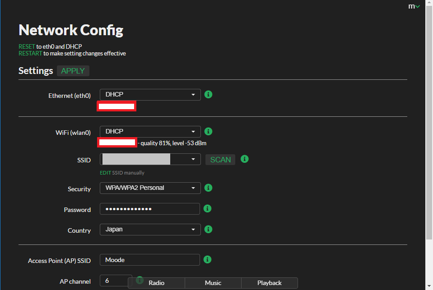Click the 'quality 81%, level -53 dBm' text
433x290 pixels.
pyautogui.click(x=173, y=143)
